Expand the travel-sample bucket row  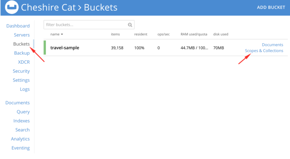click(x=65, y=48)
